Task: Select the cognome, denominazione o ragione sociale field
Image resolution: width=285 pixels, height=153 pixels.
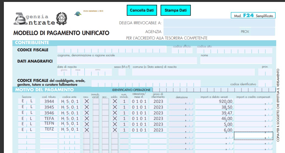Action: 127,60
